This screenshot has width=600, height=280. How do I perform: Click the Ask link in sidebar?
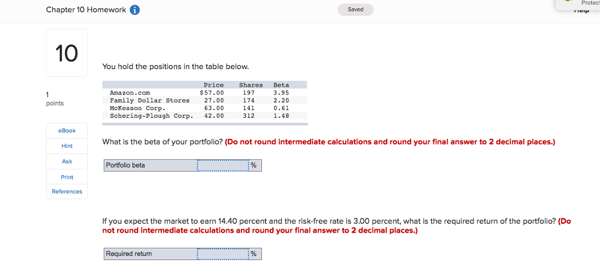67,162
